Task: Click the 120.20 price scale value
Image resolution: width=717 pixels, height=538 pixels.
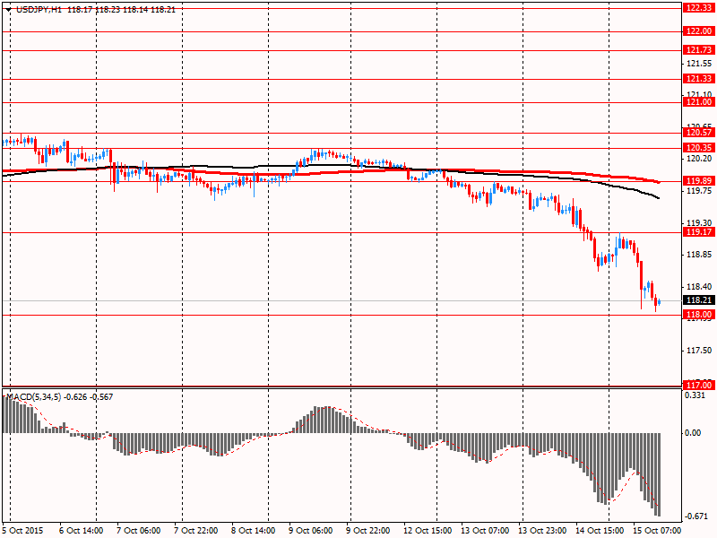Action: pyautogui.click(x=699, y=159)
